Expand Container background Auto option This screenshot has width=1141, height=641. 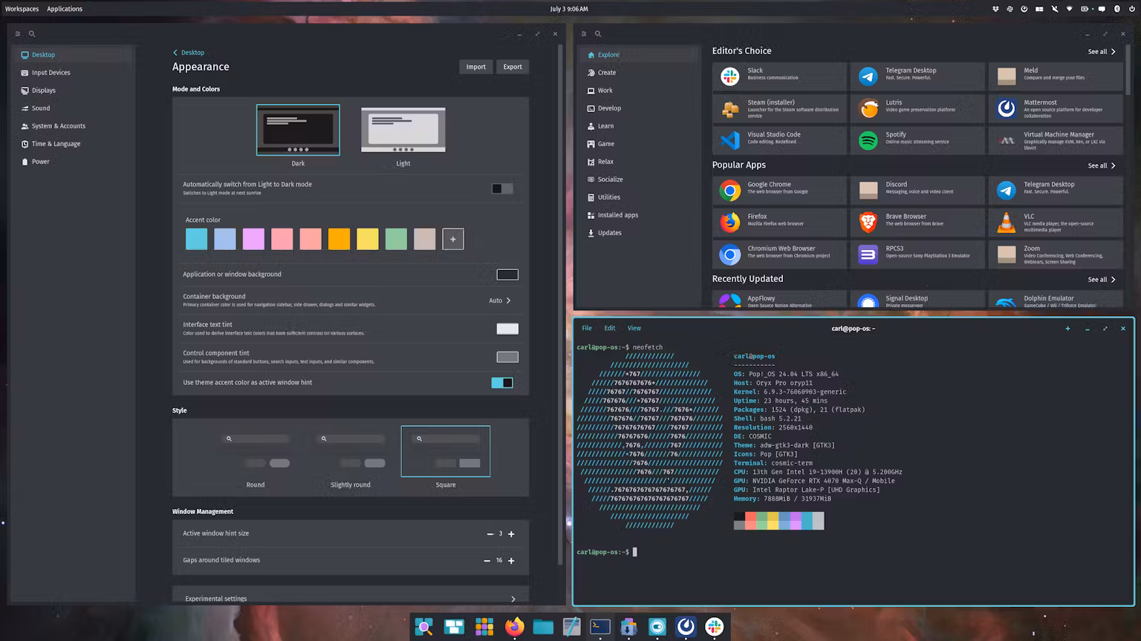tap(500, 300)
